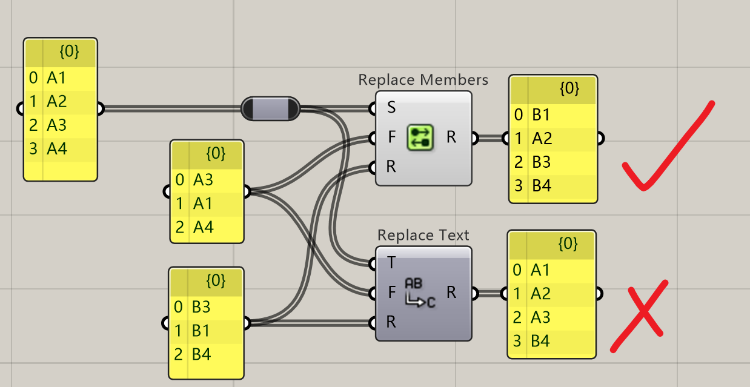Click the R output of Replace Text
Screen dimensions: 750x387
(451, 293)
